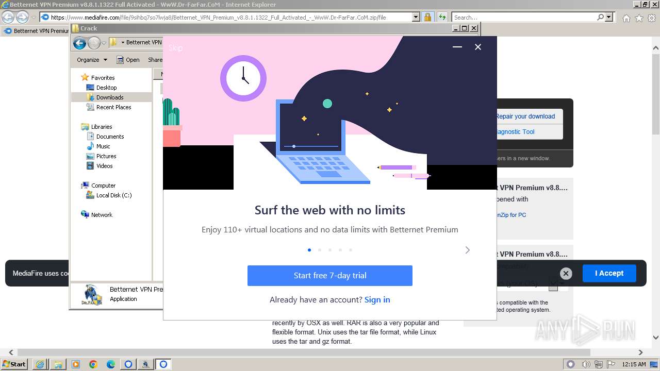The width and height of the screenshot is (660, 371).
Task: View the security lock report
Action: pyautogui.click(x=427, y=17)
